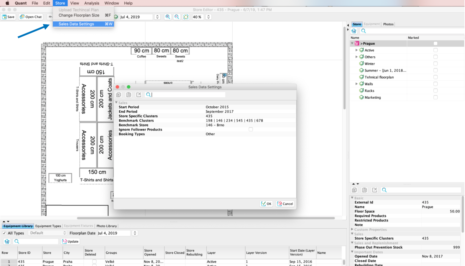Mark the Others layer checkbox
This screenshot has width=465, height=266.
point(435,57)
